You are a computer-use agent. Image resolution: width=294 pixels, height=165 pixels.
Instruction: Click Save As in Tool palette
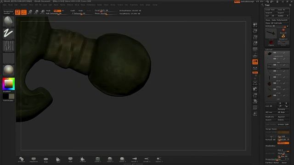[283, 10]
